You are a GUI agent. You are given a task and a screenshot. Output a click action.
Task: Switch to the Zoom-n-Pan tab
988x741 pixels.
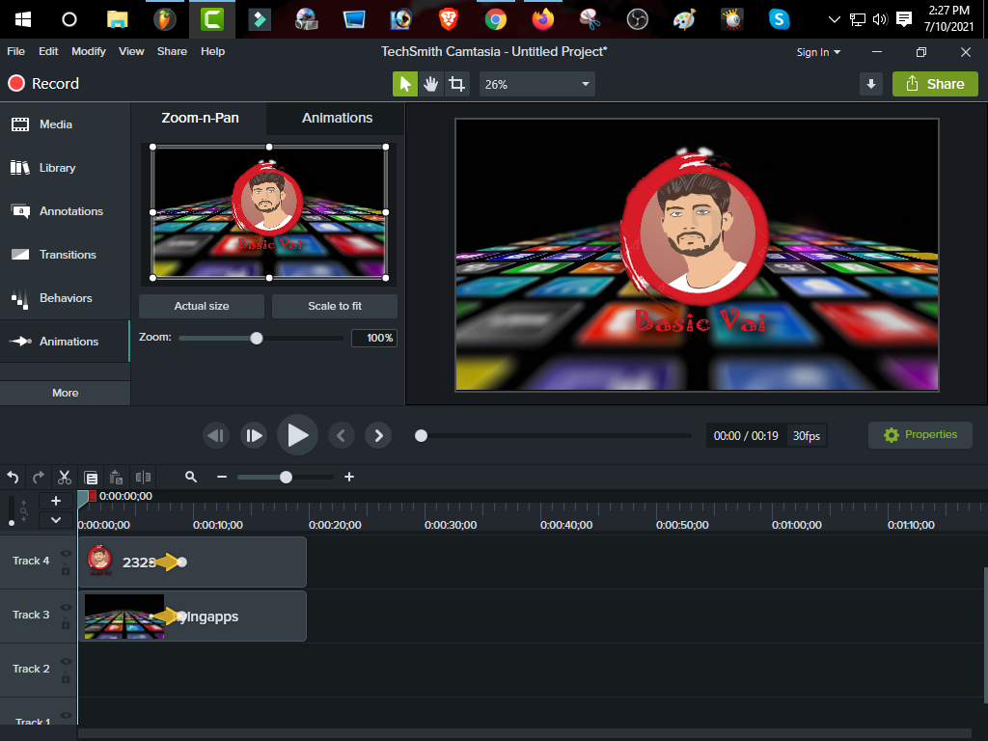200,118
